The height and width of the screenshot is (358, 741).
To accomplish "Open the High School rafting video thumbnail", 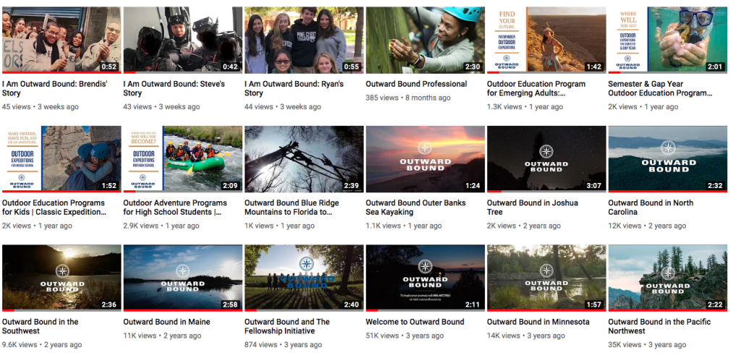I will tap(183, 158).
